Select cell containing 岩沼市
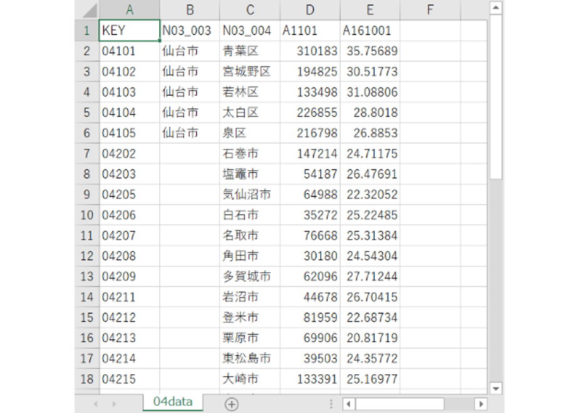The height and width of the screenshot is (413, 579). point(250,297)
